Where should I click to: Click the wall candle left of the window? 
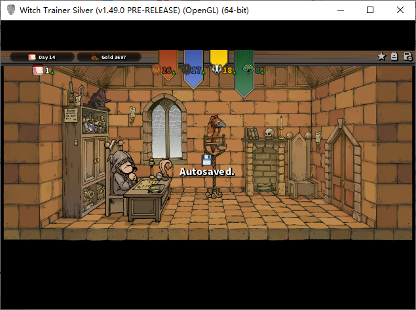click(x=132, y=115)
